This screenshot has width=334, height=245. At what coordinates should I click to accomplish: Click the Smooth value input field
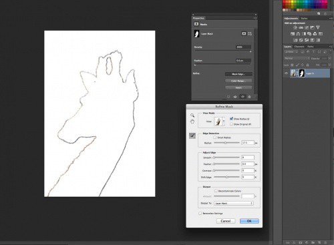pos(248,158)
